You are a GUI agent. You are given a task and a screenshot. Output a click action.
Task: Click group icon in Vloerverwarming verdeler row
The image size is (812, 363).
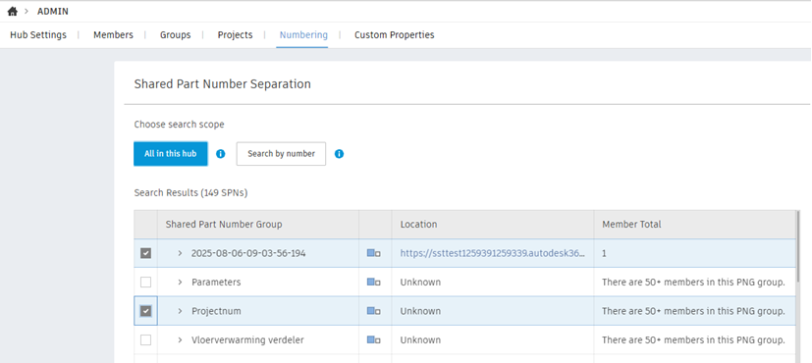[374, 340]
